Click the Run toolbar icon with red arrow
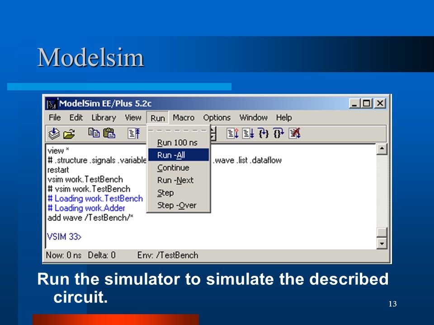 click(232, 133)
